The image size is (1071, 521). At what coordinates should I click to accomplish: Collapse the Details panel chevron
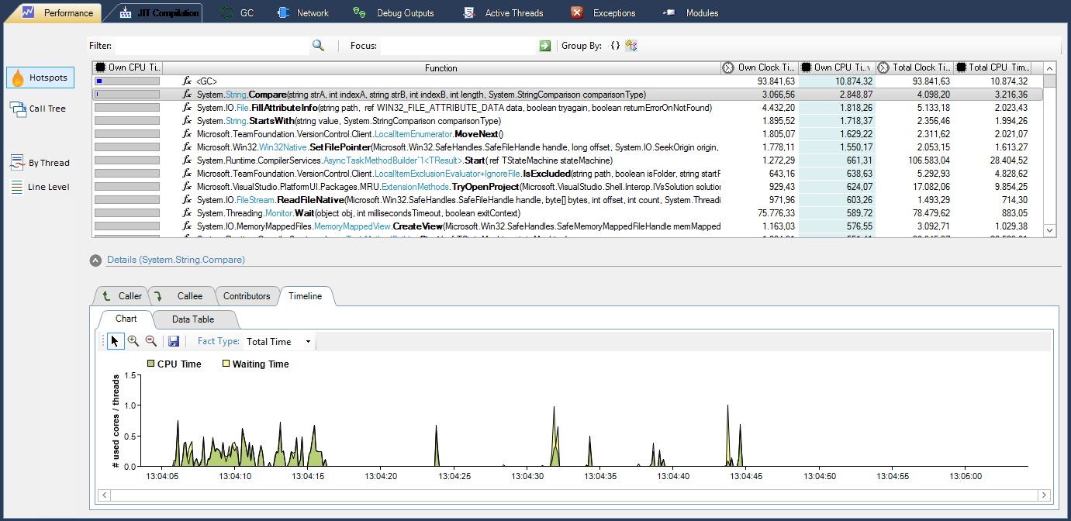tap(95, 260)
